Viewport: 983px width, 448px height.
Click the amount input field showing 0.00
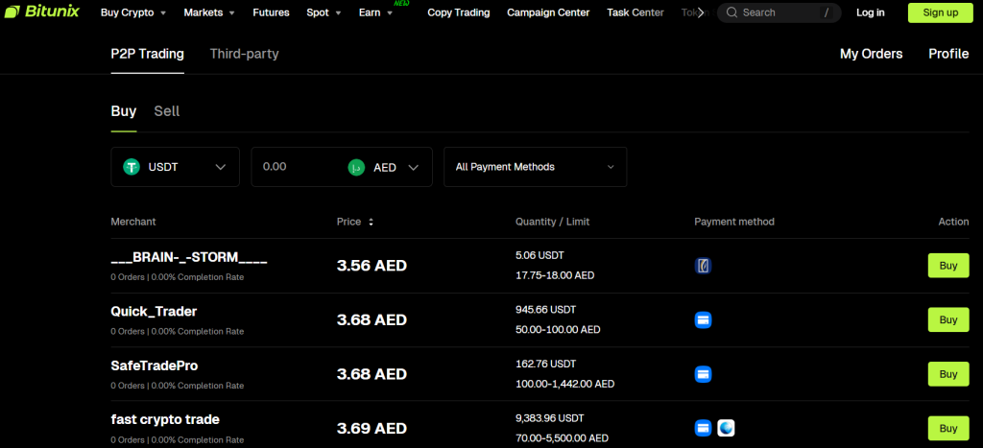pos(298,167)
